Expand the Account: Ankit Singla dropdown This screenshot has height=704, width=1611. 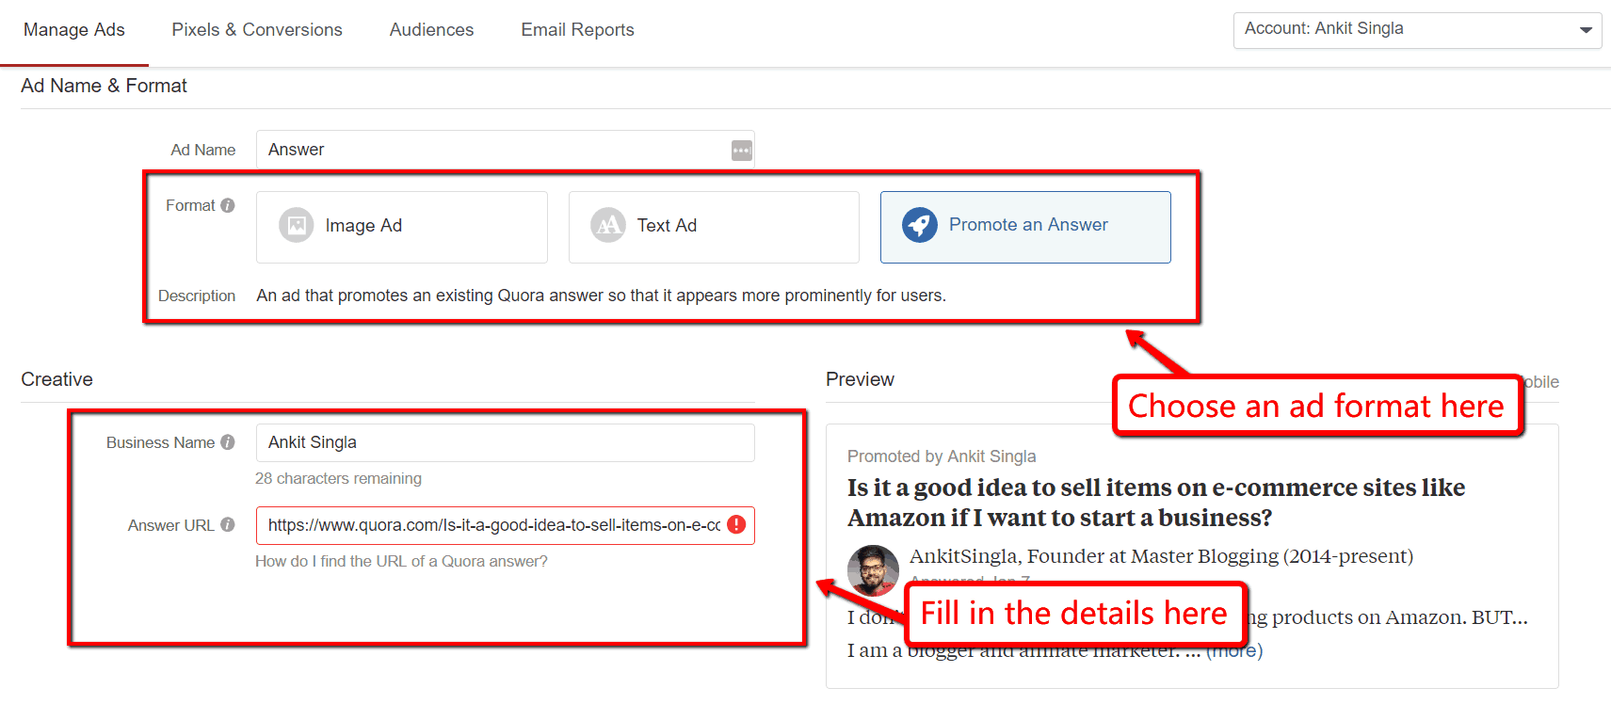click(1417, 30)
